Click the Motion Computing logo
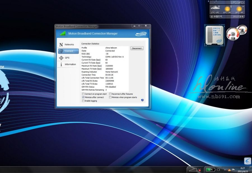The width and height of the screenshot is (252, 173). point(141,34)
